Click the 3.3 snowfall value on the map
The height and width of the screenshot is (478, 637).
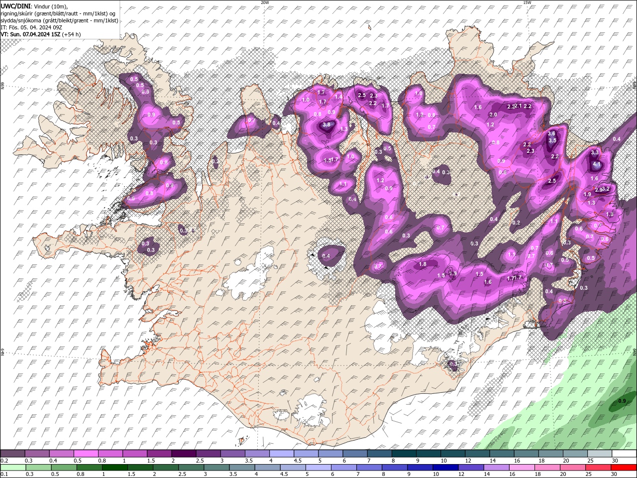595,152
